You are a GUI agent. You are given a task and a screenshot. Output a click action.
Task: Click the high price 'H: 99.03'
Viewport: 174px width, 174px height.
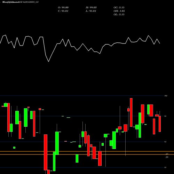pyautogui.click(x=91, y=8)
